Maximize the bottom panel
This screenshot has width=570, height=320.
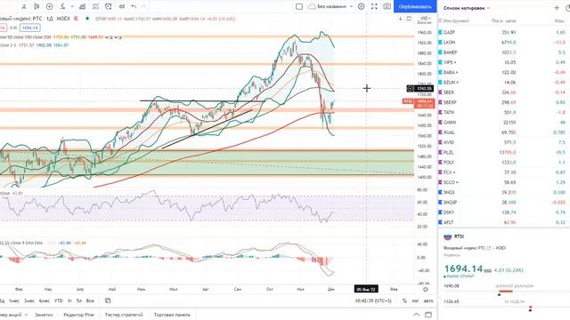pyautogui.click(x=428, y=315)
